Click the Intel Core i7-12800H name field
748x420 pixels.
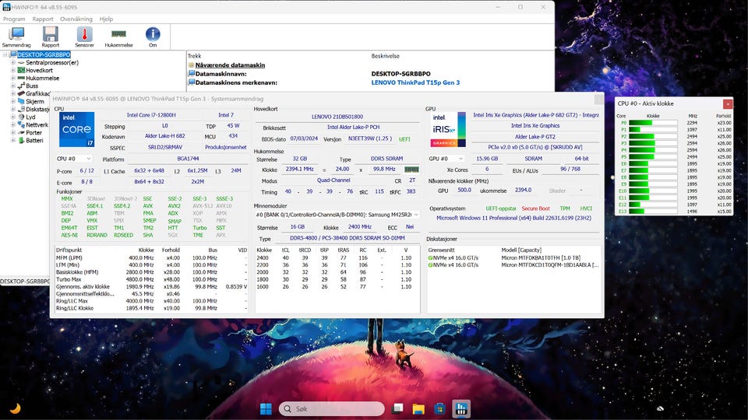(x=150, y=115)
